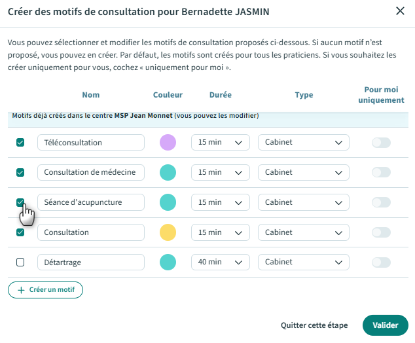
Task: Edit the Séance d'acupuncture name field
Action: pyautogui.click(x=90, y=202)
